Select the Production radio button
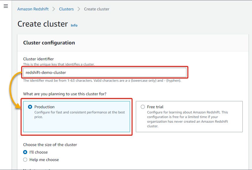Image resolution: width=252 pixels, height=170 pixels. click(x=30, y=107)
